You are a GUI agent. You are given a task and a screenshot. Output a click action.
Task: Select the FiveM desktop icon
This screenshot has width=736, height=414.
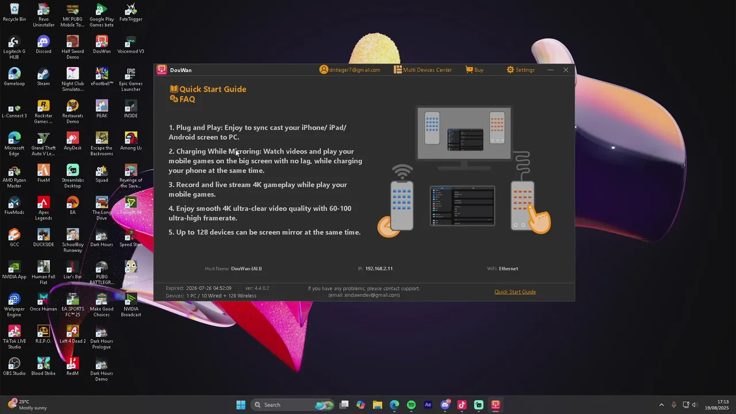pos(44,174)
